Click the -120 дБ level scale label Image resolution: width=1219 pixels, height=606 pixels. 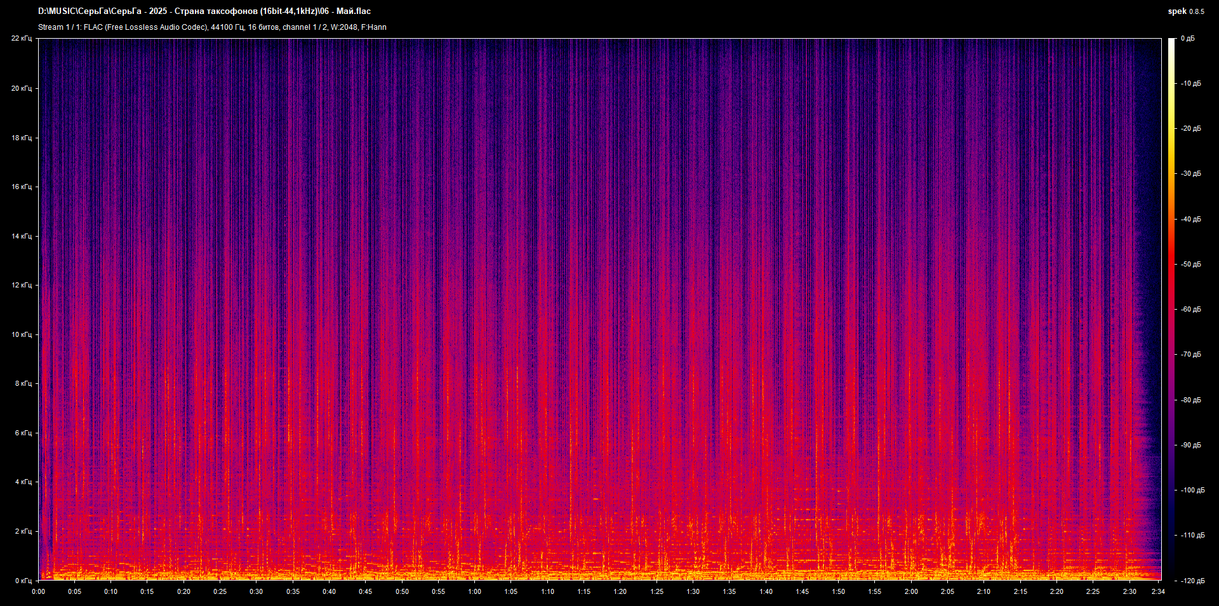point(1193,581)
